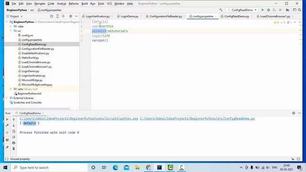The height and width of the screenshot is (172, 306).
Task: Open notification center on taskbar
Action: coord(299,168)
